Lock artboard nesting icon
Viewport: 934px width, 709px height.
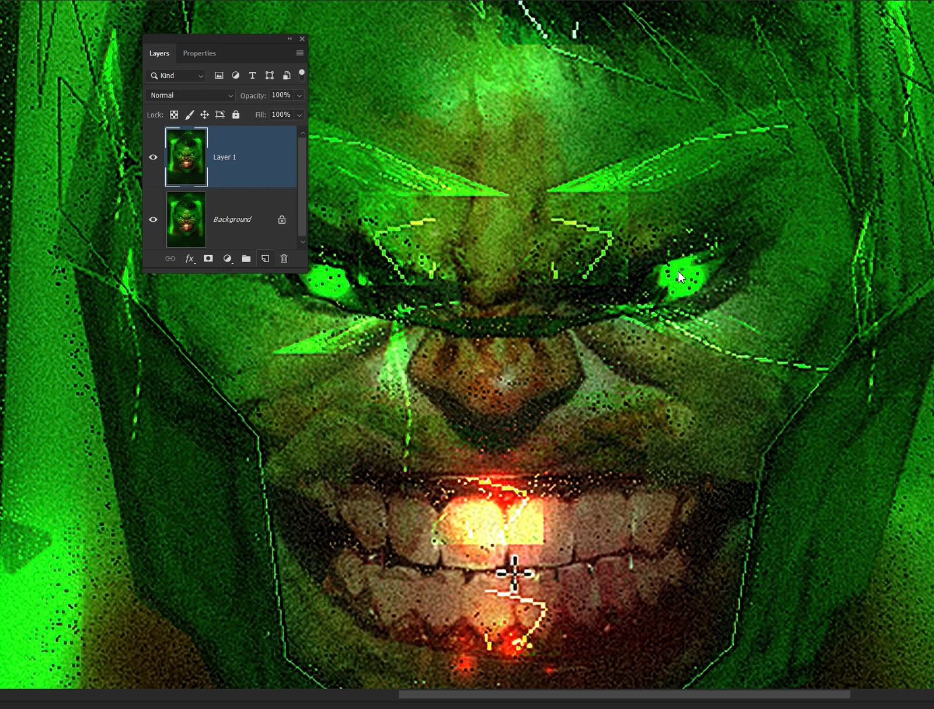pos(220,114)
